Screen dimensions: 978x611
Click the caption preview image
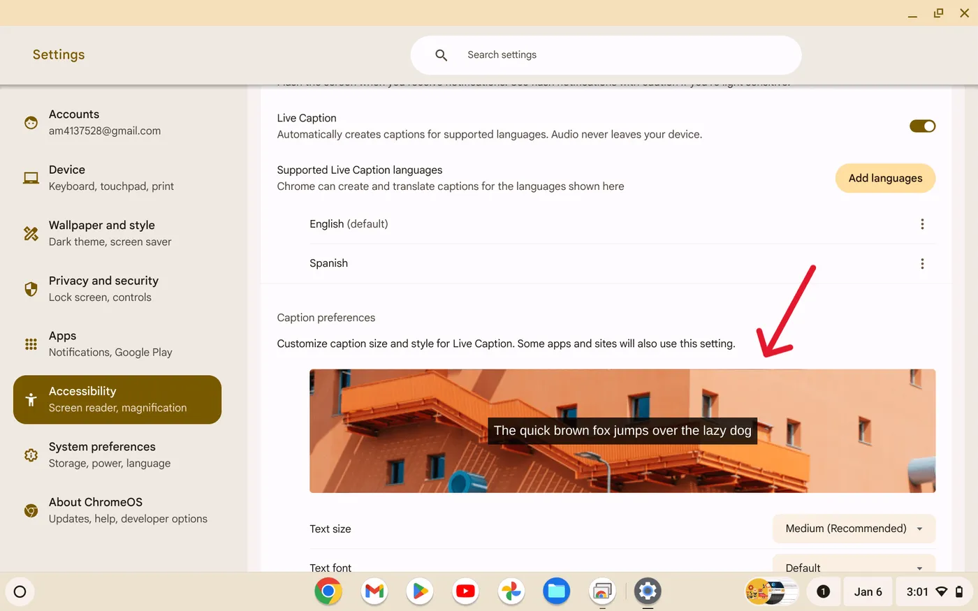pyautogui.click(x=622, y=431)
